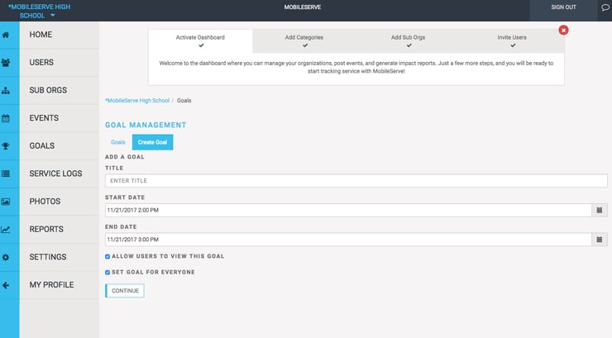Expand the MobileServe High School dropdown
Image resolution: width=612 pixels, height=338 pixels.
tap(39, 12)
